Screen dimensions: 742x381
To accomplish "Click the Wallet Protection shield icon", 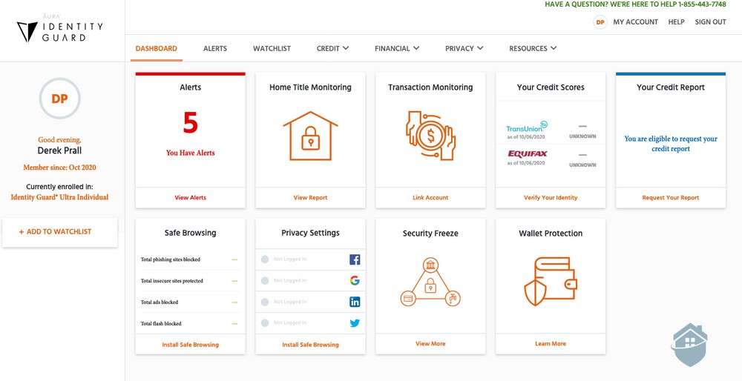I will pyautogui.click(x=551, y=282).
